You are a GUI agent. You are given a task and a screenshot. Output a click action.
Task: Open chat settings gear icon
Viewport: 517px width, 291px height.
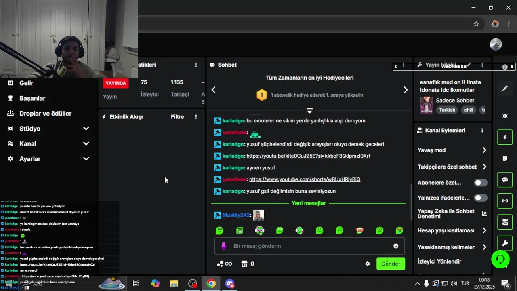click(368, 264)
